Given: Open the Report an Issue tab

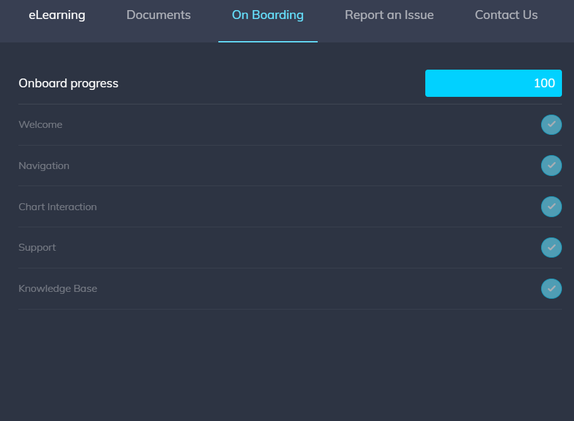Looking at the screenshot, I should pos(389,15).
